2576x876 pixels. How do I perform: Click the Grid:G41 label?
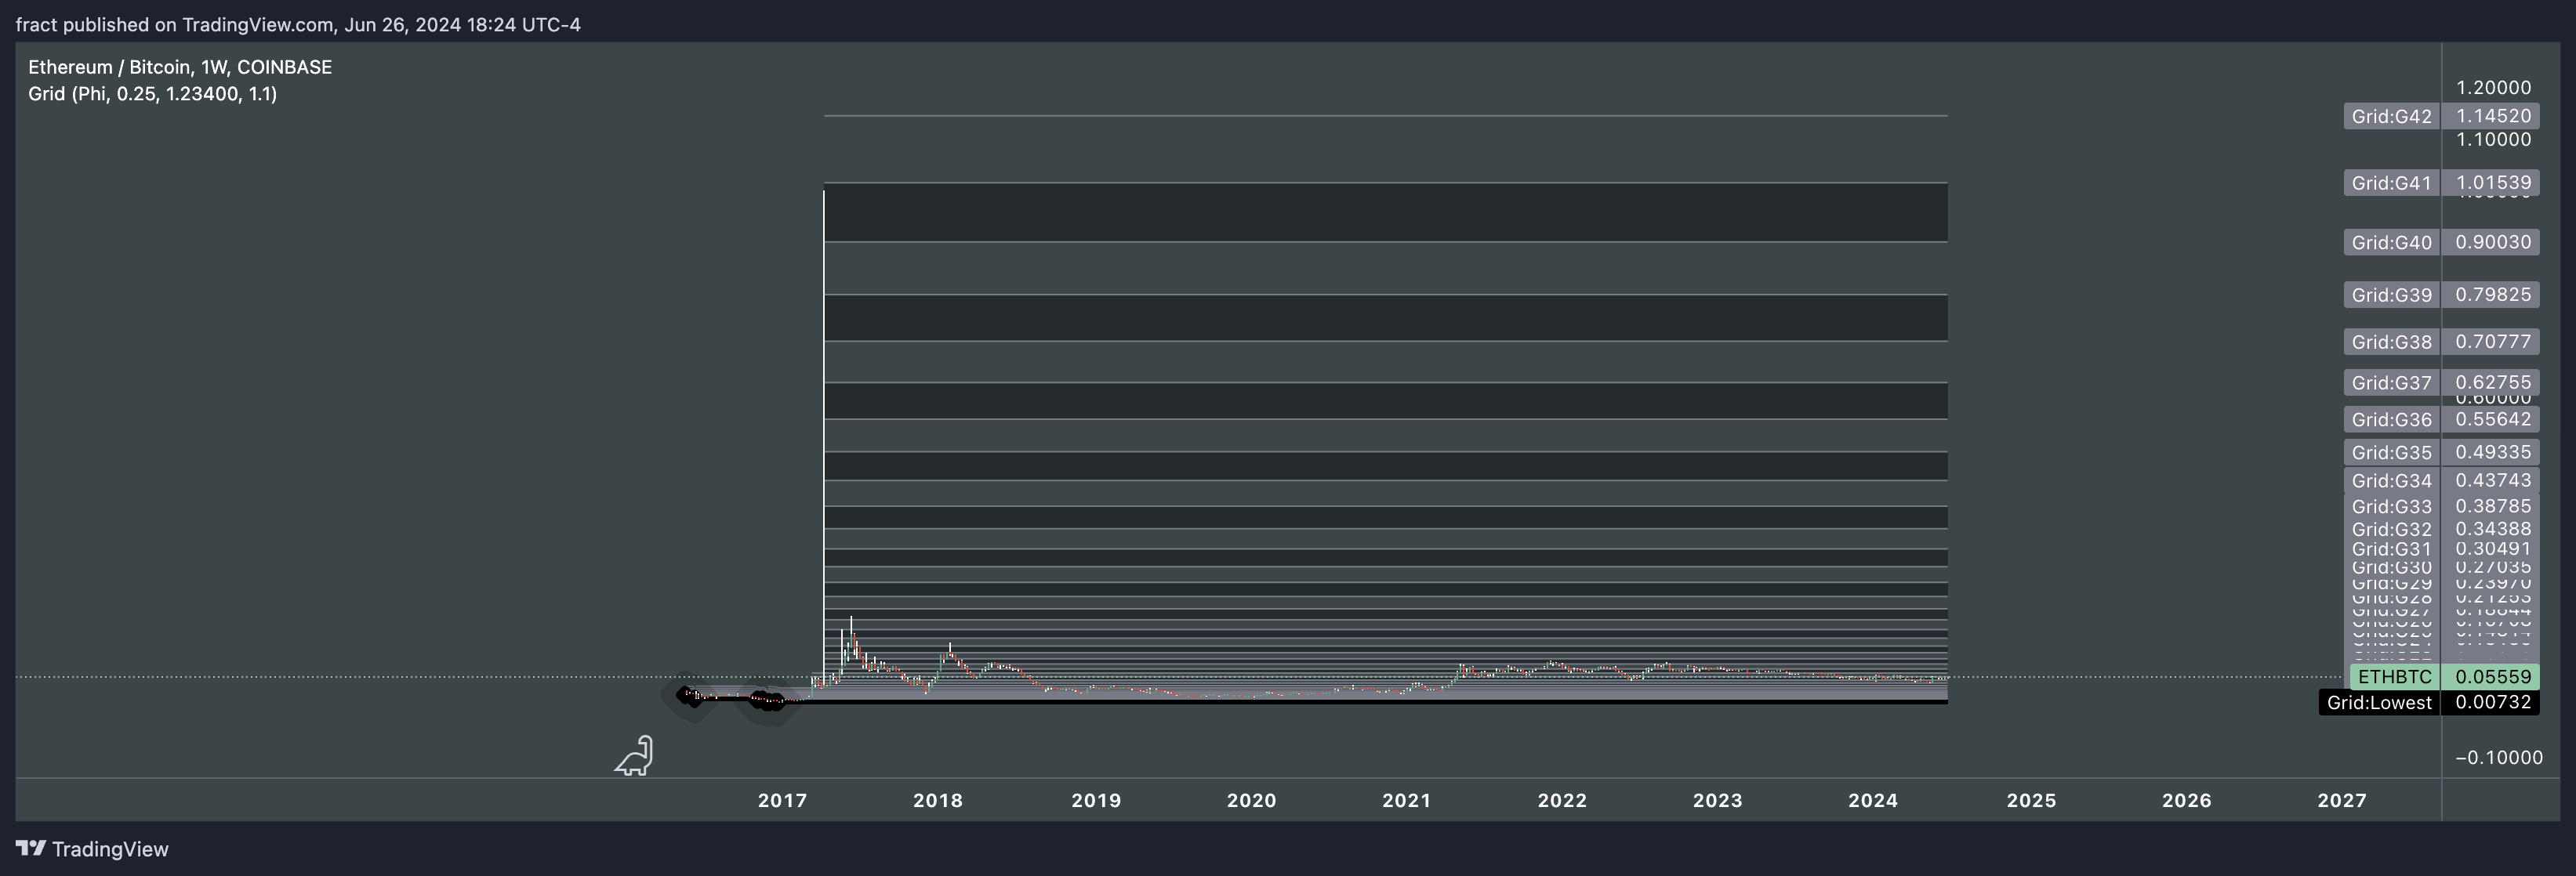pyautogui.click(x=2391, y=183)
